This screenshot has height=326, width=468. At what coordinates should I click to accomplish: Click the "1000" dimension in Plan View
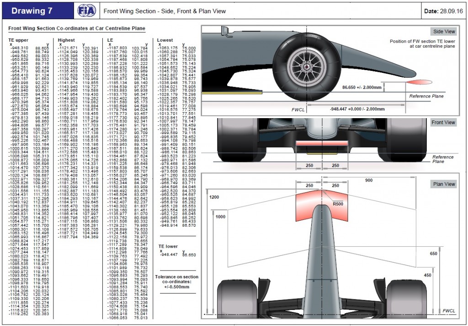220,217
